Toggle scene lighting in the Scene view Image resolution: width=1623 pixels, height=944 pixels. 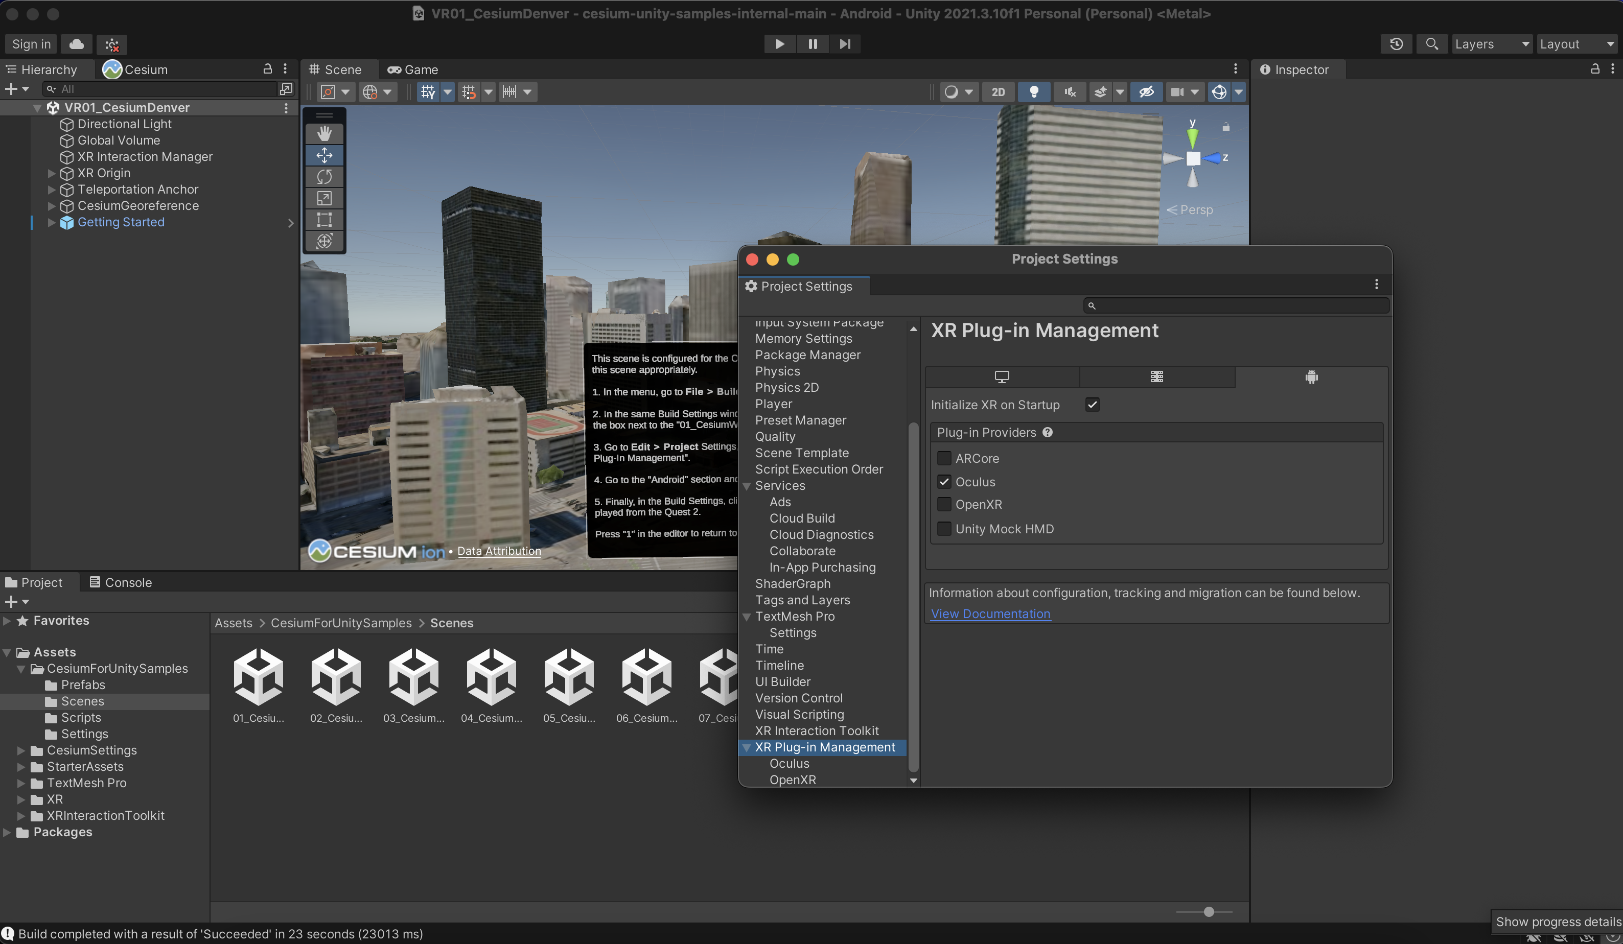click(1034, 91)
